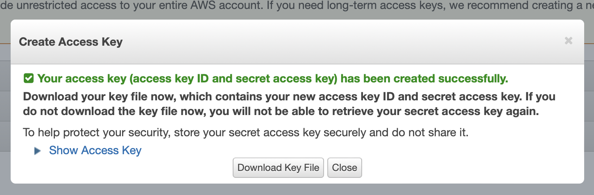594x195 pixels.
Task: Click the green created successfully message
Action: pos(273,78)
